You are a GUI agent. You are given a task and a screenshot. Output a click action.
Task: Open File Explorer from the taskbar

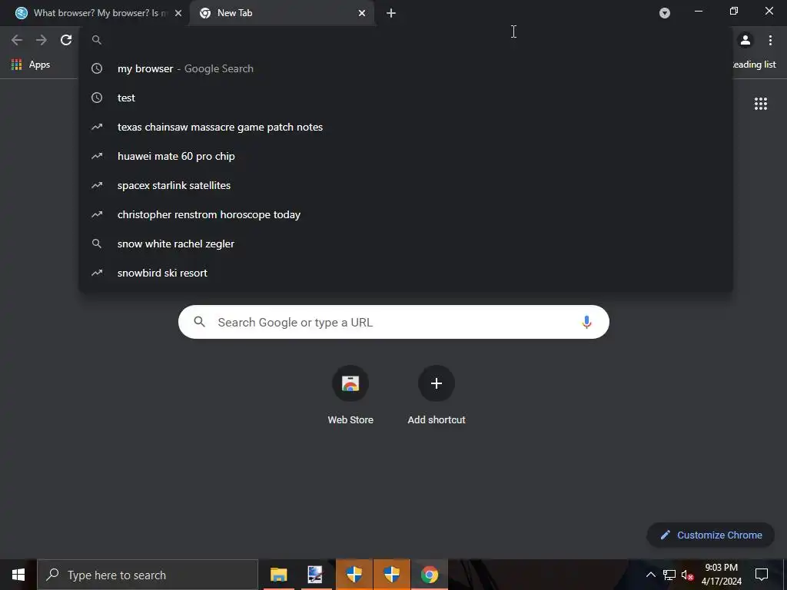point(278,575)
